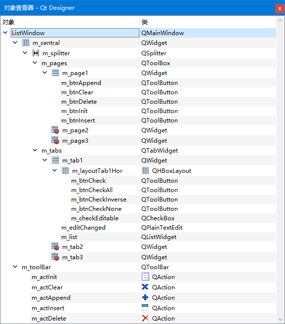The image size is (285, 324).
Task: Click the red X icon for m_actDelete
Action: tap(145, 318)
